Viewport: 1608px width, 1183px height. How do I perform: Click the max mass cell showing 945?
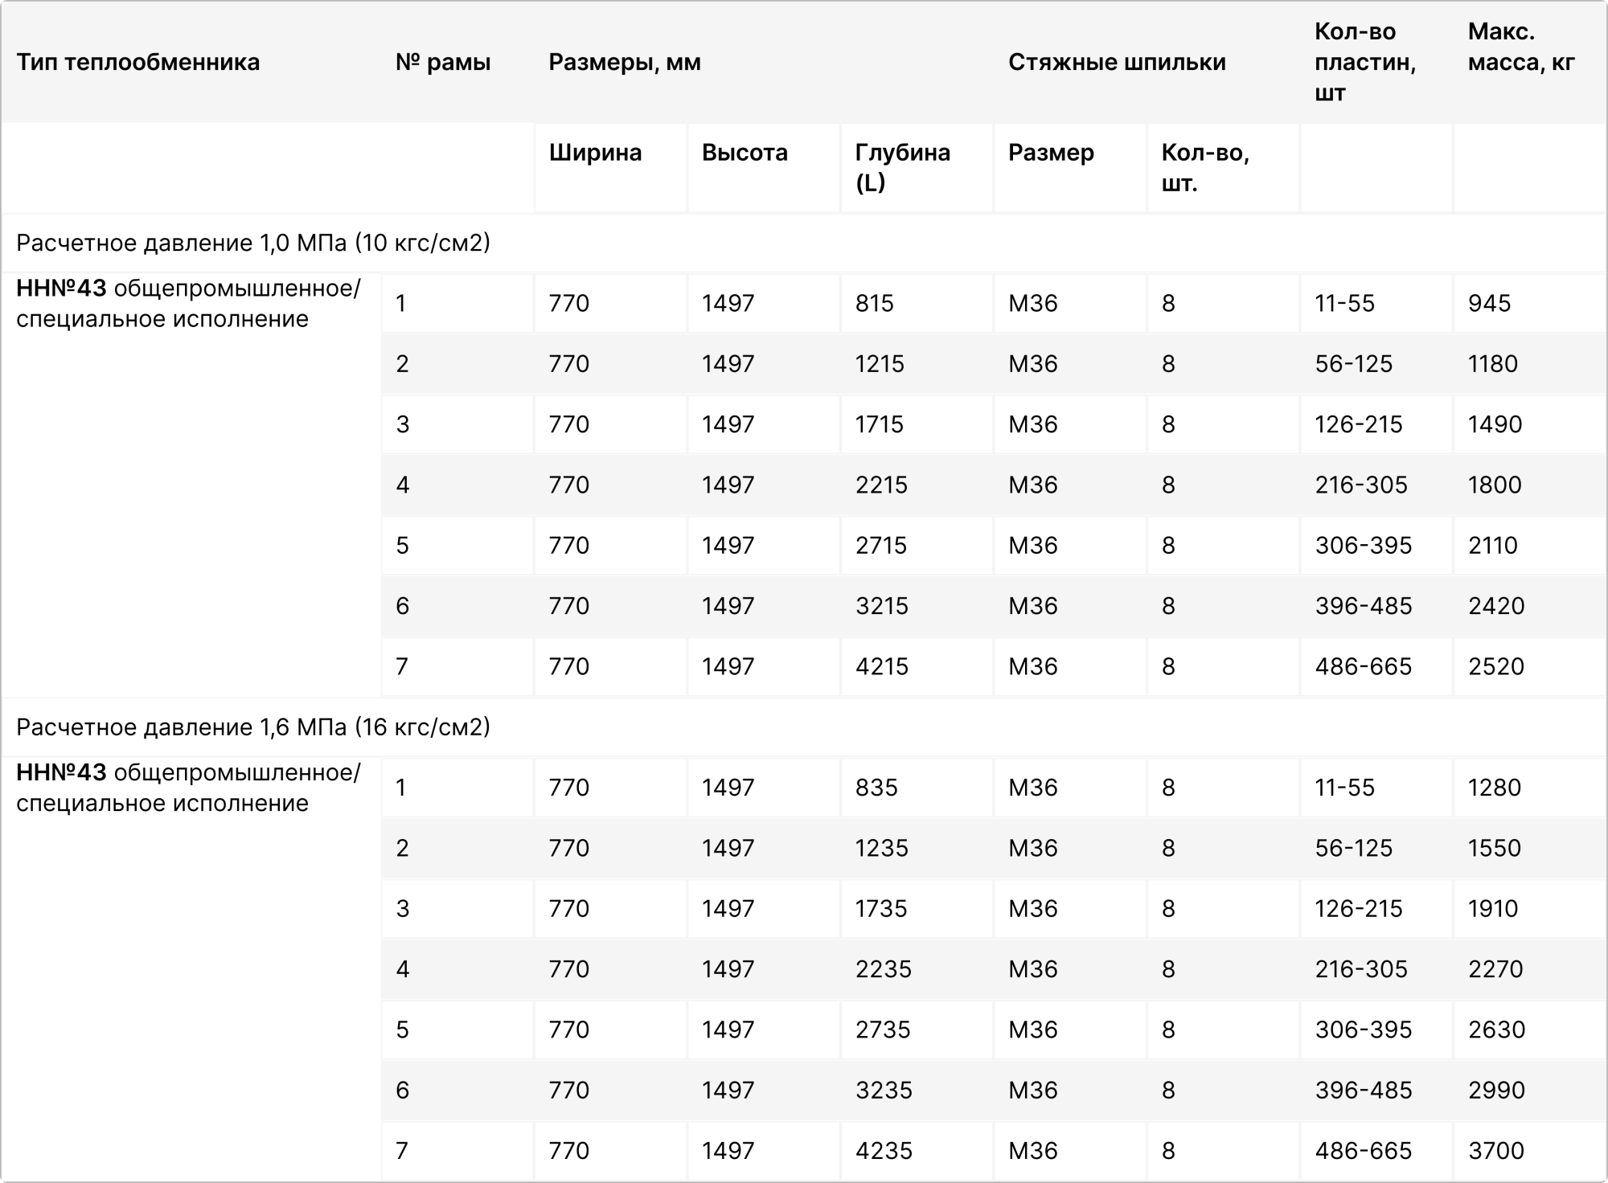pos(1489,304)
